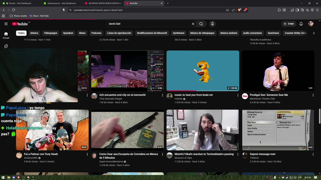Screen dimensions: 321x180
Task: Select the Todos filter chip
Action: pos(21,33)
